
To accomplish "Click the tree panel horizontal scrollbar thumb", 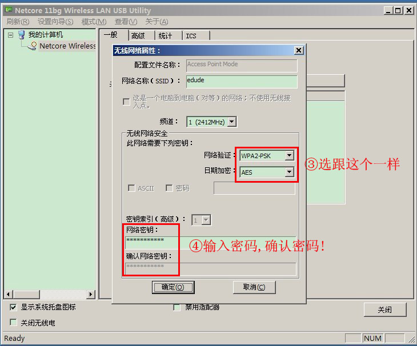I will (26, 294).
